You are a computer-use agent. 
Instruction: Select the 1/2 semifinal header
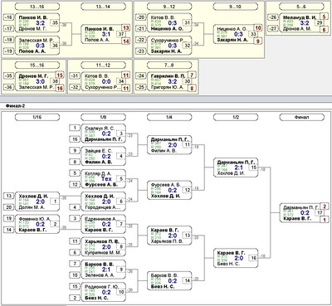[x=236, y=117]
